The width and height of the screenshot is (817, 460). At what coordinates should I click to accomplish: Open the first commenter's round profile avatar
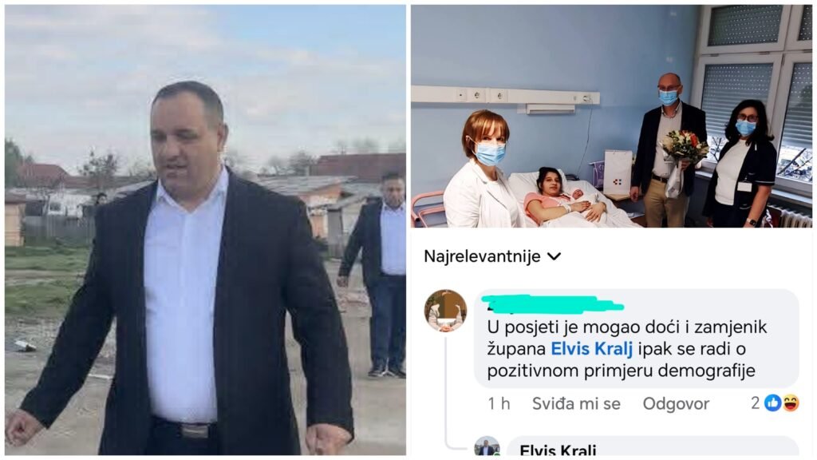pos(445,311)
